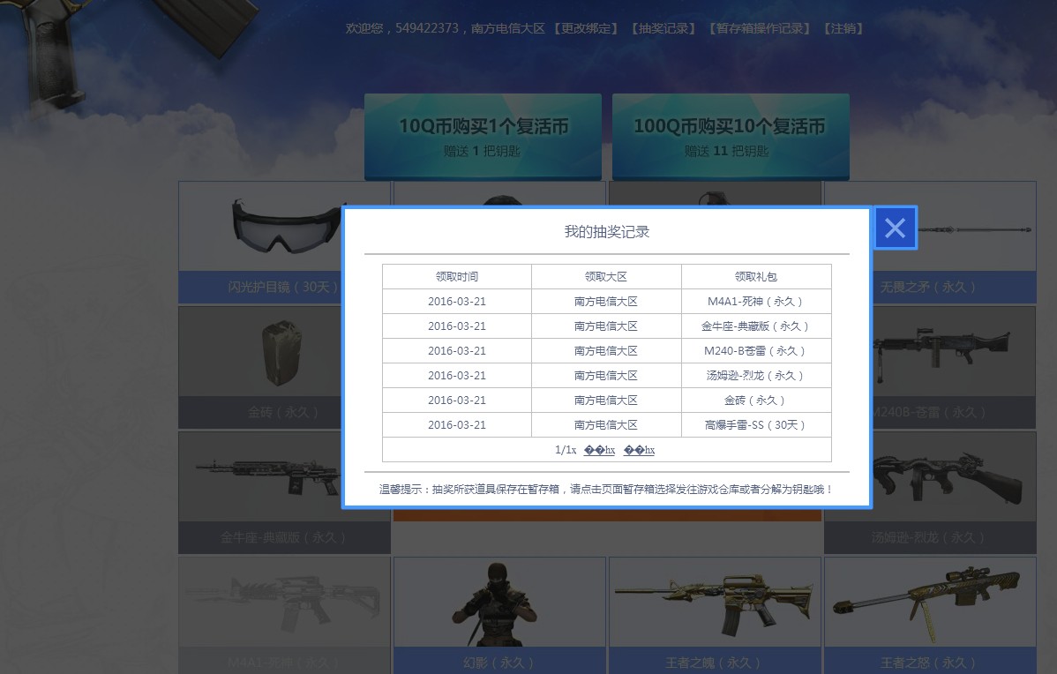The width and height of the screenshot is (1057, 674).
Task: Click the 闪光护目镜（30天） caption
Action: (x=283, y=287)
